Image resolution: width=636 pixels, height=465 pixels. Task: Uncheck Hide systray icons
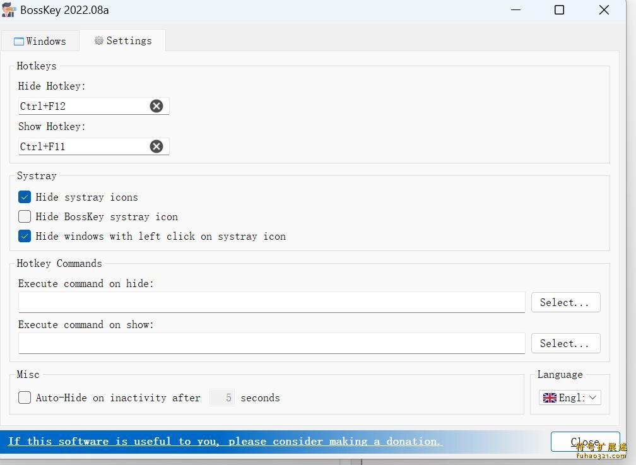click(25, 197)
